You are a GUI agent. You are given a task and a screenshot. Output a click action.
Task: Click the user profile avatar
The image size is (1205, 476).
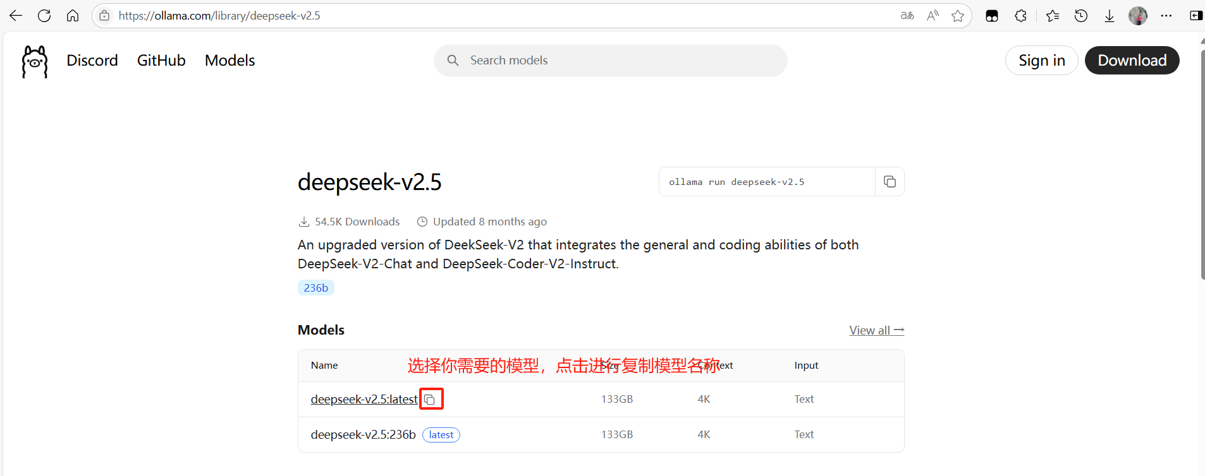tap(1138, 16)
